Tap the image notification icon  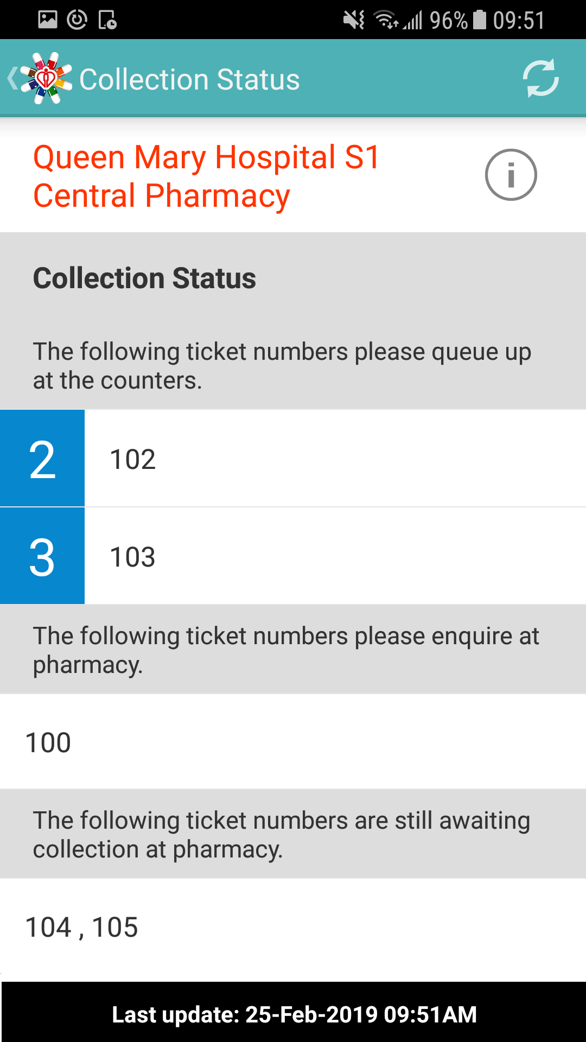click(x=48, y=20)
